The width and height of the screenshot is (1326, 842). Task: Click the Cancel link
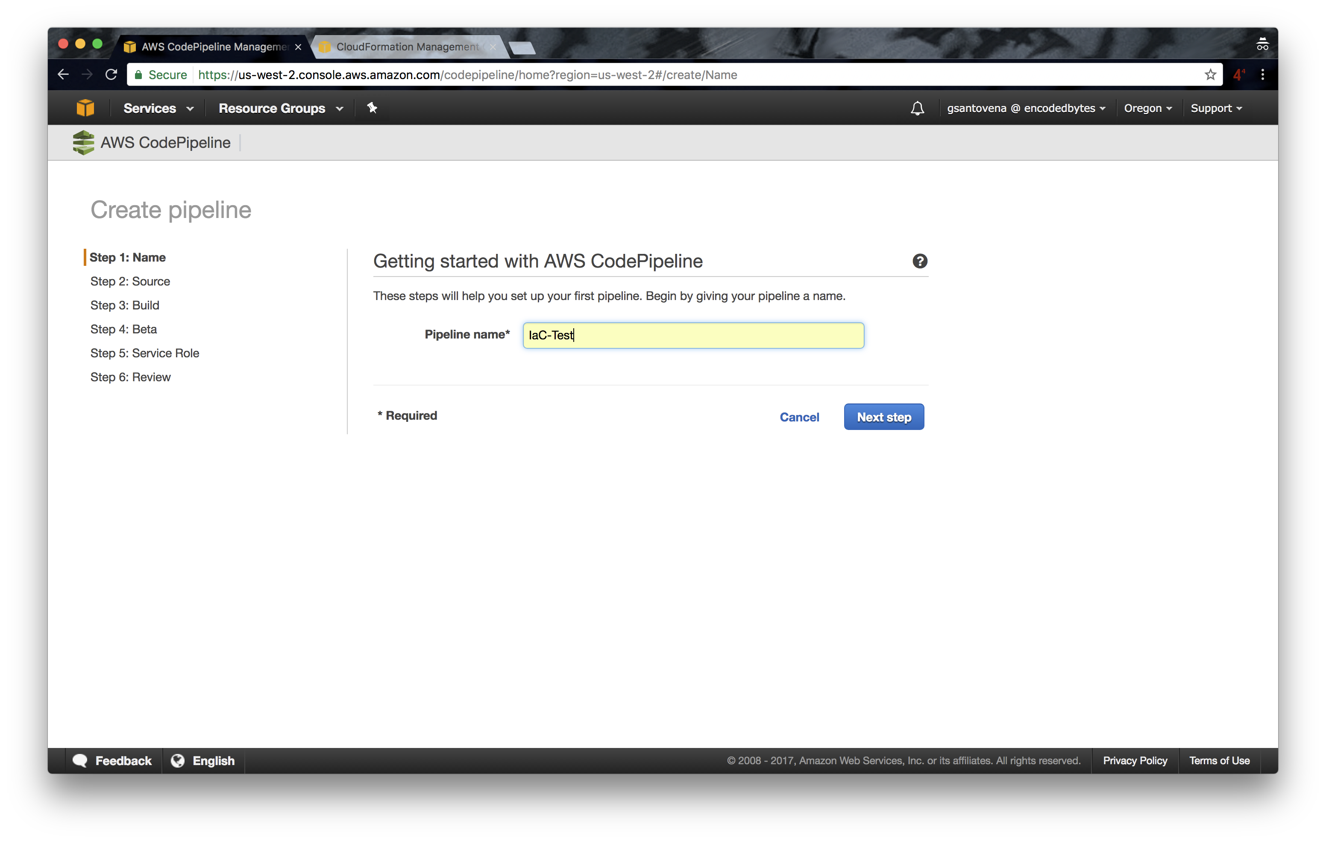click(x=799, y=417)
